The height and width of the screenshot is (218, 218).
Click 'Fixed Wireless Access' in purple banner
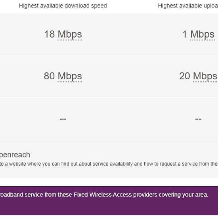[x=103, y=195]
